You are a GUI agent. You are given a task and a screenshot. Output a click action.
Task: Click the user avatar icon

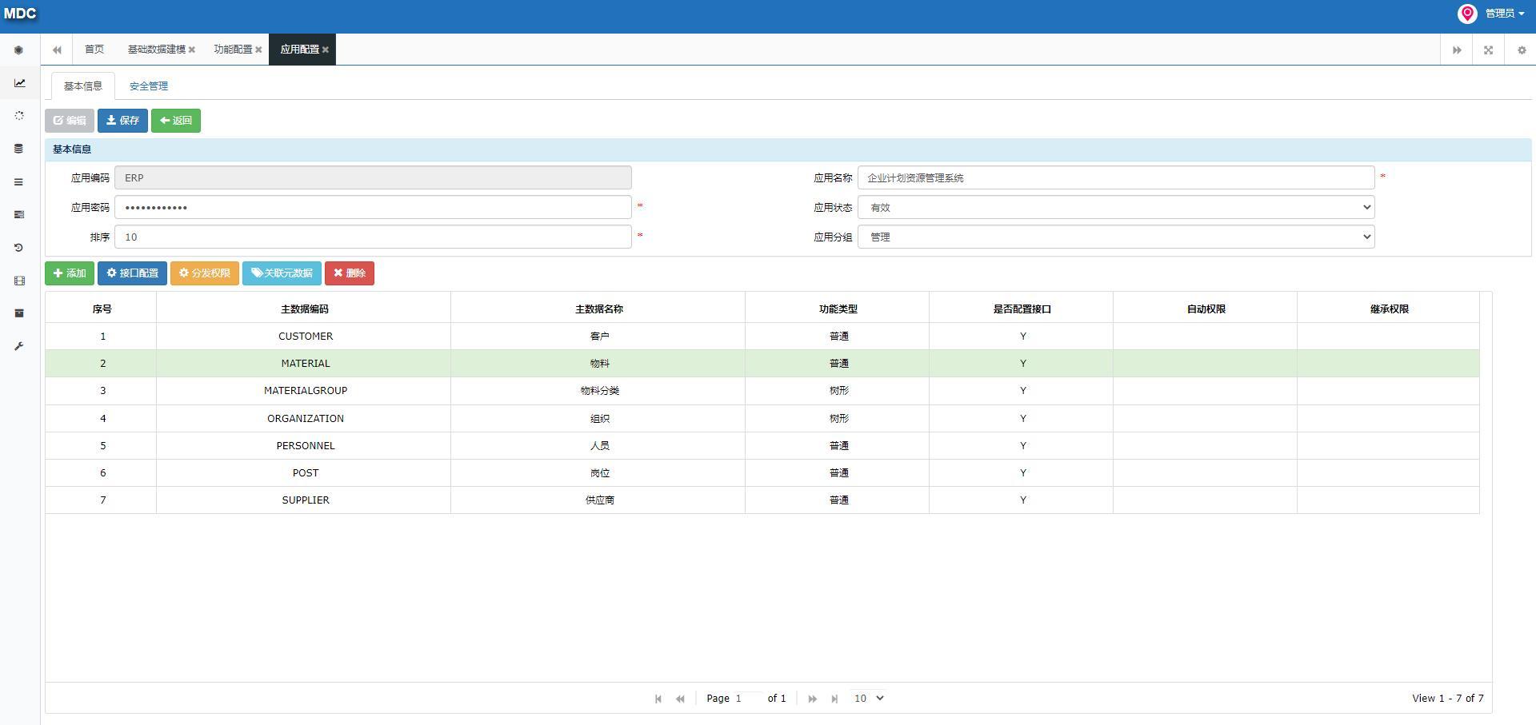click(x=1467, y=13)
